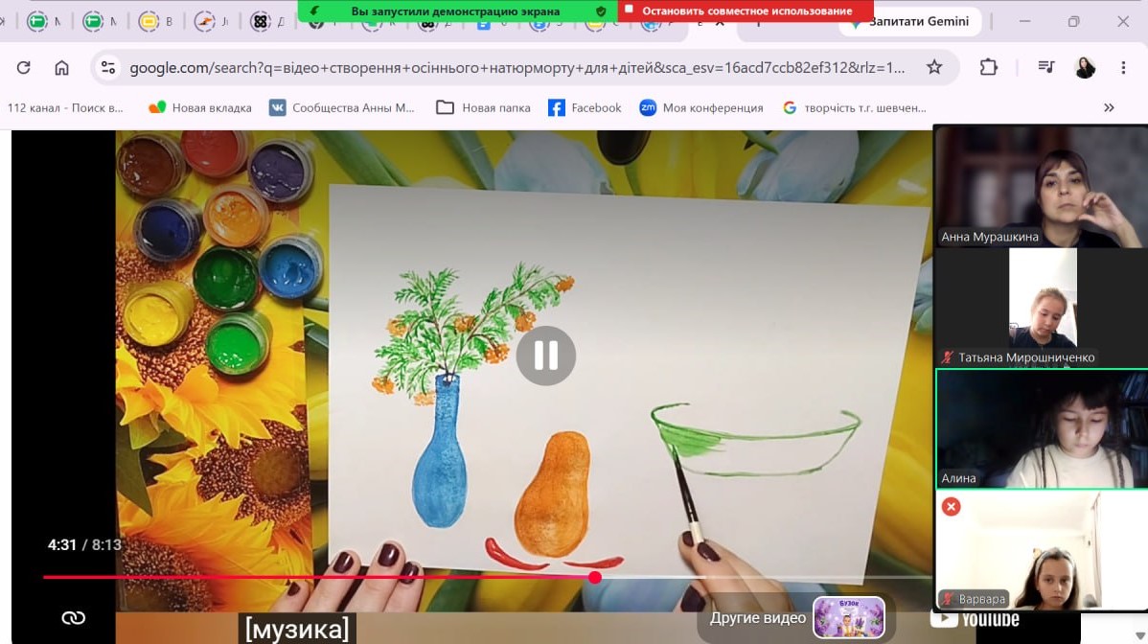Image resolution: width=1148 pixels, height=644 pixels.
Task: Click the red X badge on Варвара's video
Action: 951,506
